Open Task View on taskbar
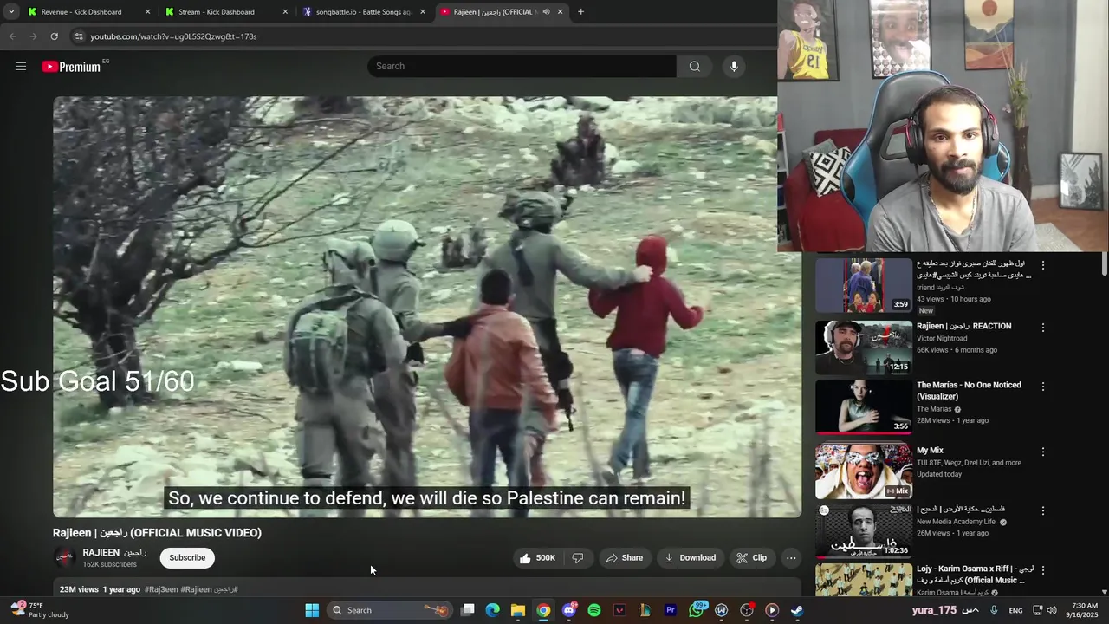Image resolution: width=1109 pixels, height=624 pixels. click(468, 610)
